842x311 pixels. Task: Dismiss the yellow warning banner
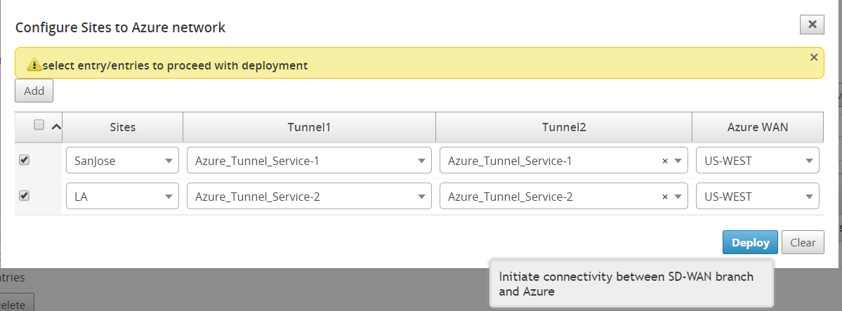[814, 58]
